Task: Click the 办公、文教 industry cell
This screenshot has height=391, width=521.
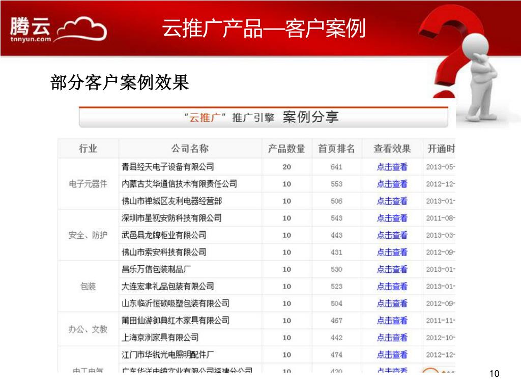Action: 88,329
